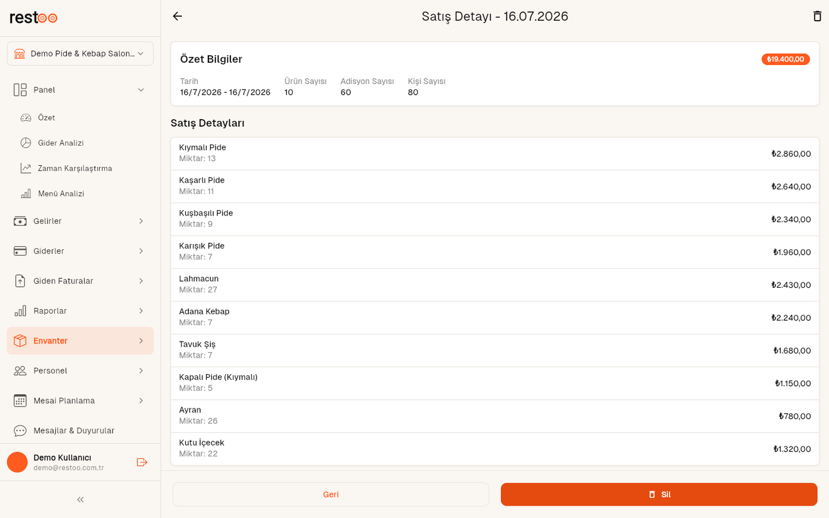The height and width of the screenshot is (518, 829).
Task: Click the Raporlar bar chart icon
Action: (20, 311)
